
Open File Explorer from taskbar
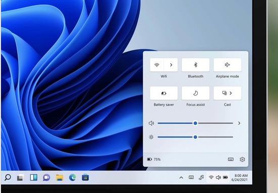(60, 177)
